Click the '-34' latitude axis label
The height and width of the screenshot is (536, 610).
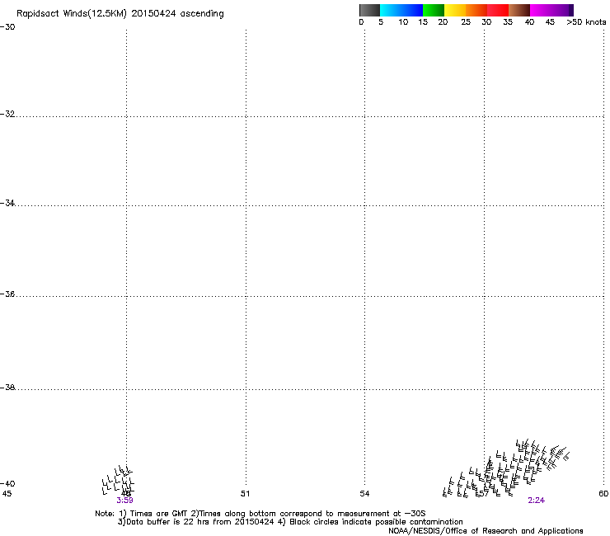click(7, 203)
